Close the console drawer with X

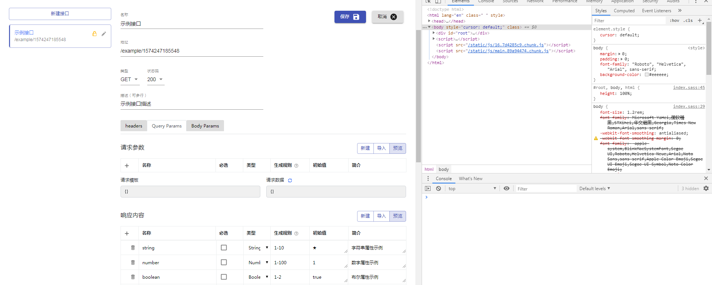pyautogui.click(x=706, y=179)
